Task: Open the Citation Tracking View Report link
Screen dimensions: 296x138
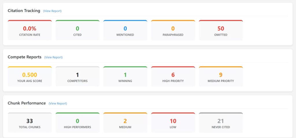Action: coord(52,11)
